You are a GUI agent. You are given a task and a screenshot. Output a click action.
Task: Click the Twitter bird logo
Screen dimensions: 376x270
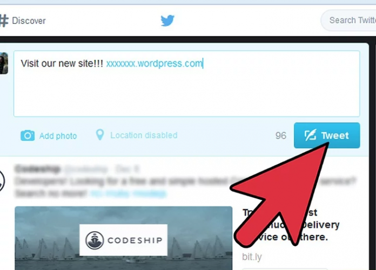tap(167, 20)
